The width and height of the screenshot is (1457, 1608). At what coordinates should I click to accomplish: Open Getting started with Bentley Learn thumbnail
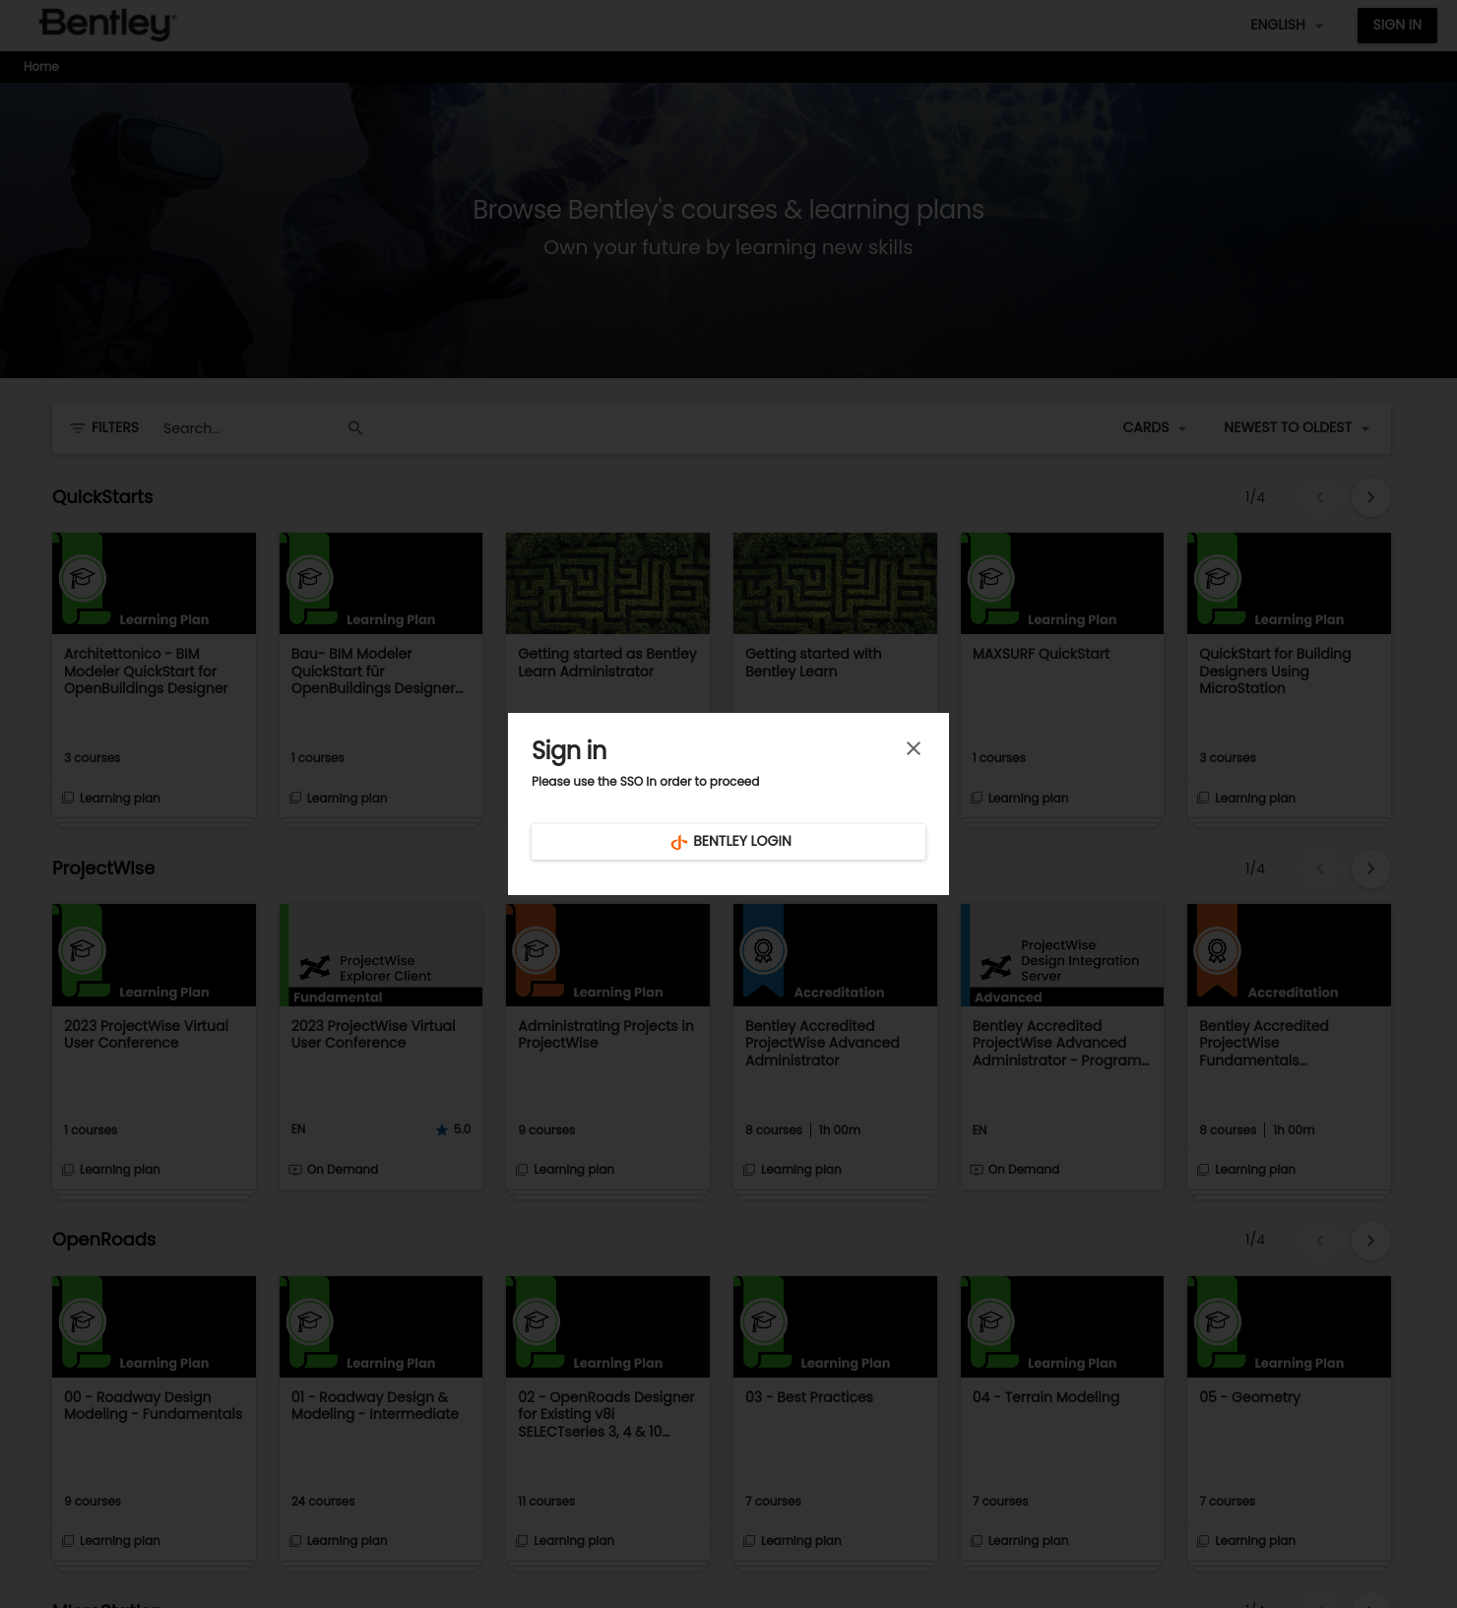835,584
